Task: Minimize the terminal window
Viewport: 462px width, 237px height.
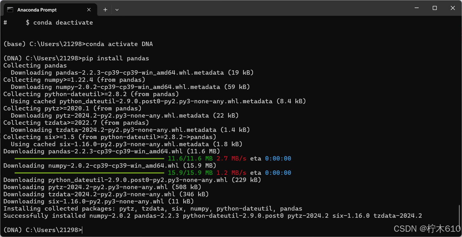Action: 417,8
